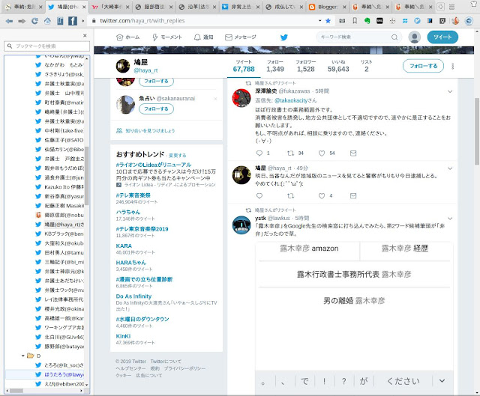480x396 pixels.
Task: Expand the keyboard suggestion chevron in image
Action: point(442,381)
